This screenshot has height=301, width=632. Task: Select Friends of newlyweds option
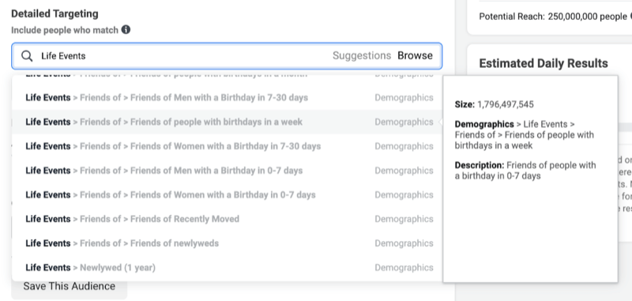[x=228, y=243]
